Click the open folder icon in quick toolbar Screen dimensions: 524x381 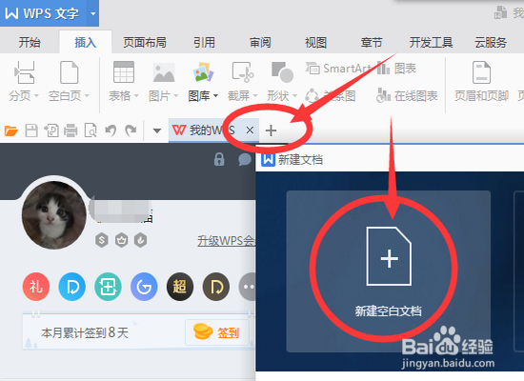(11, 130)
